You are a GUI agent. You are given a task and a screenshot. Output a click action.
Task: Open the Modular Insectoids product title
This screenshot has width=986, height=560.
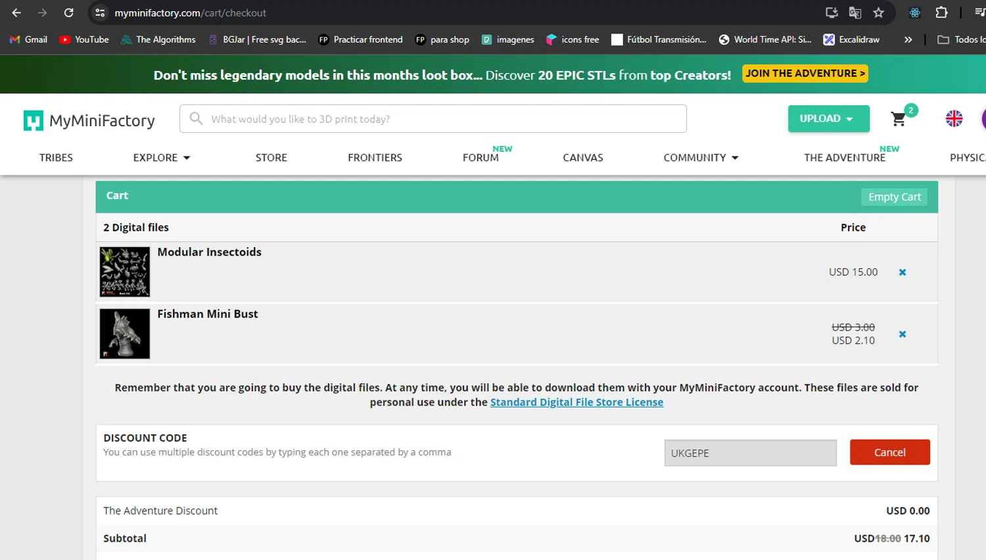point(209,252)
